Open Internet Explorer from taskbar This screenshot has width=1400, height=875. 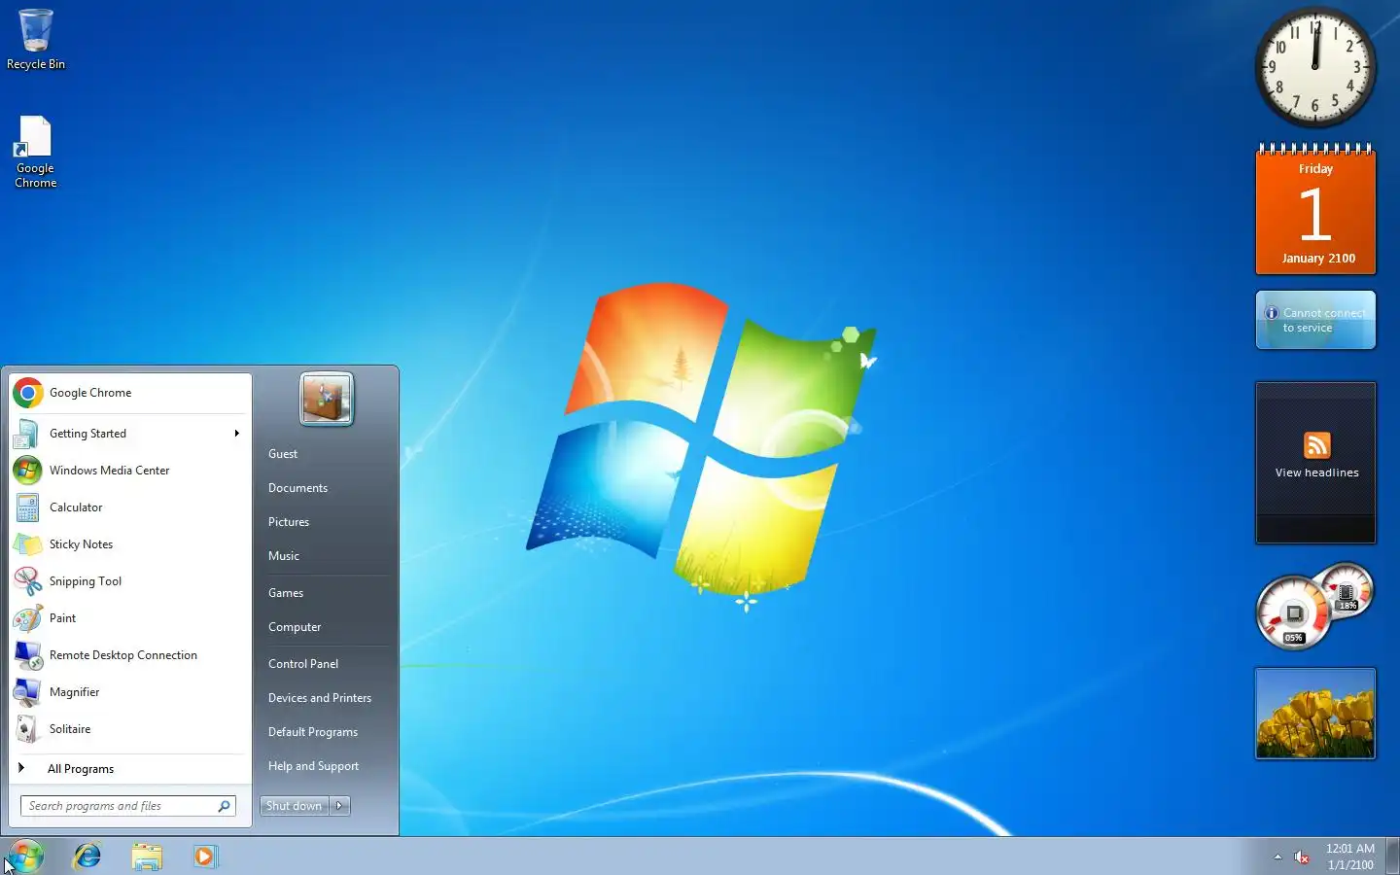87,857
